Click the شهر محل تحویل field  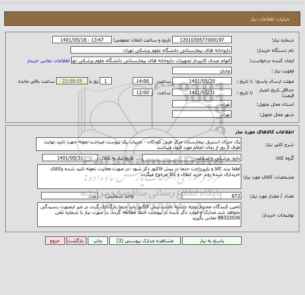(202, 114)
